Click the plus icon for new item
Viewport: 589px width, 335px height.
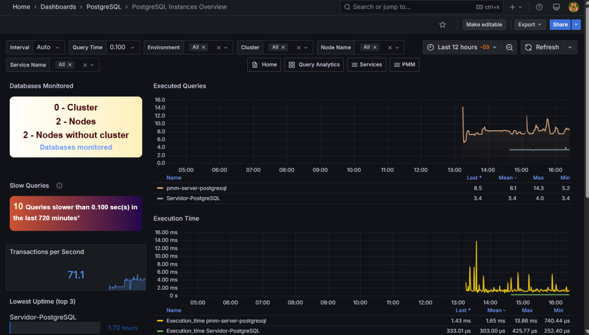pos(512,7)
